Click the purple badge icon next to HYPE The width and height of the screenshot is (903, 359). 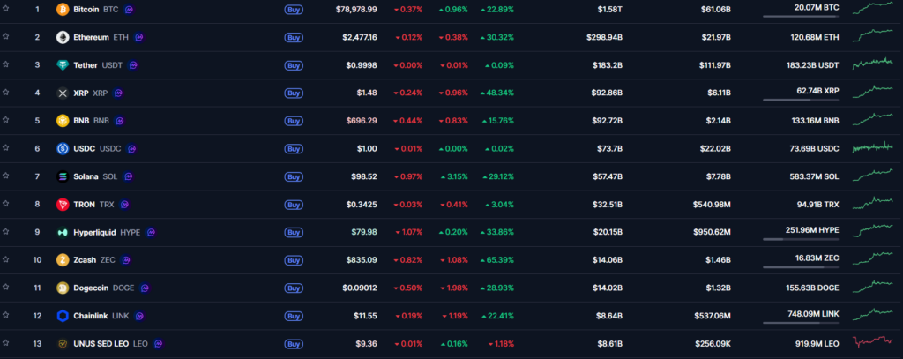151,232
